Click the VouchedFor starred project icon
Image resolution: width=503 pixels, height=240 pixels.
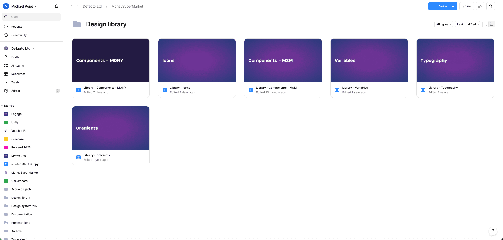[6, 131]
